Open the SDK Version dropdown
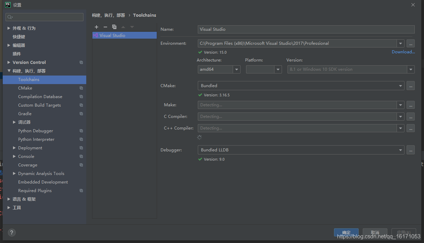 click(411, 69)
